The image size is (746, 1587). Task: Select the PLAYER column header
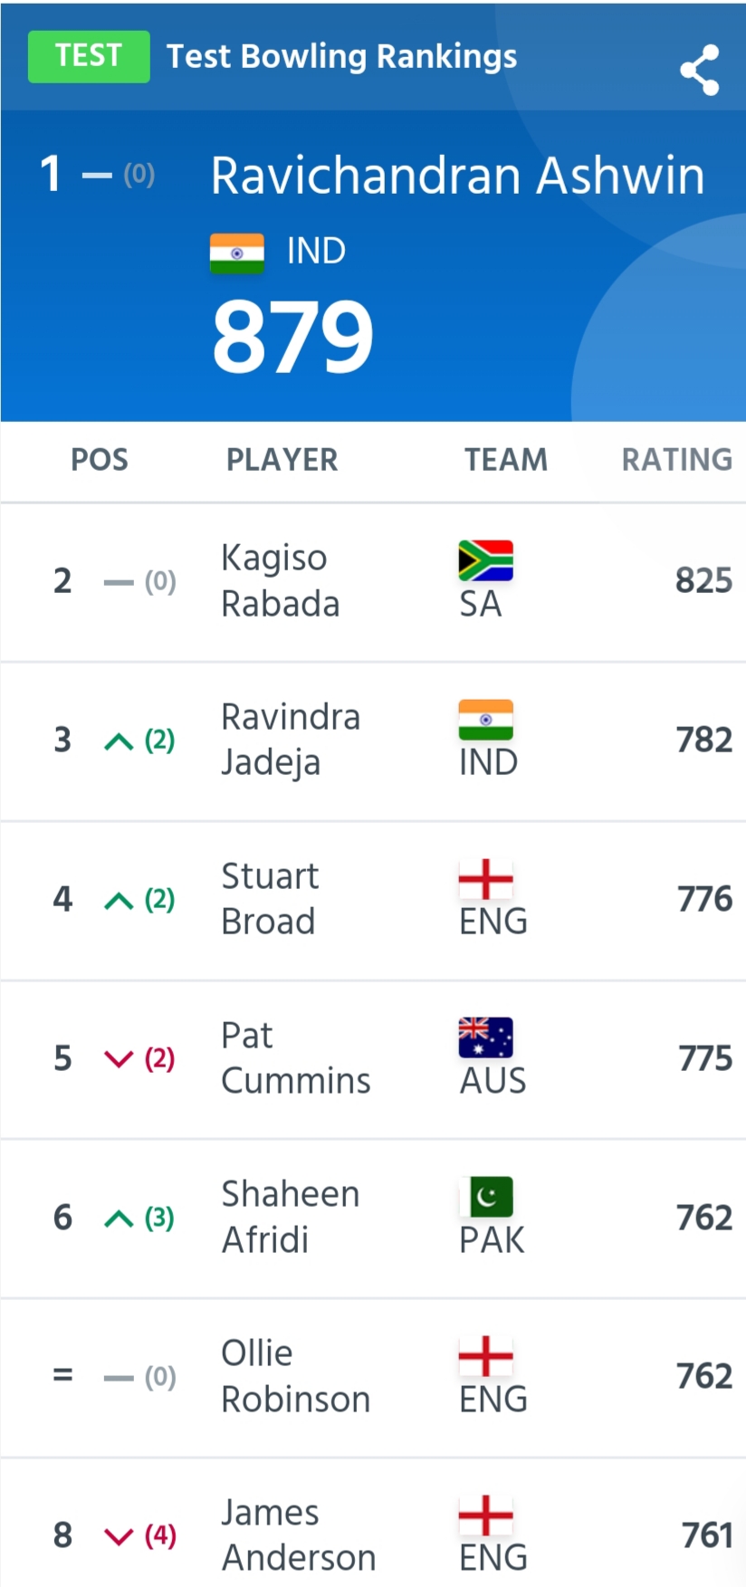[x=282, y=460]
